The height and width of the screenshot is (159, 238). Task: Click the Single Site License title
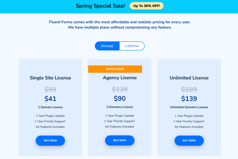(x=50, y=78)
